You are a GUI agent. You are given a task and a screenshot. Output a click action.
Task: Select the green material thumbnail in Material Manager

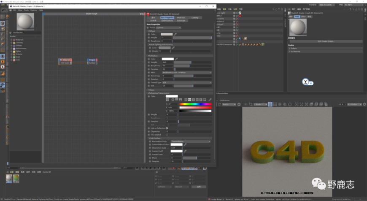coord(16,179)
